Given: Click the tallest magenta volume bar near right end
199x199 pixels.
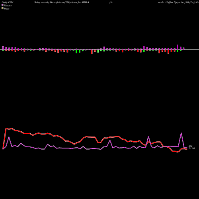Looking at the screenshot, I should click(178, 47).
